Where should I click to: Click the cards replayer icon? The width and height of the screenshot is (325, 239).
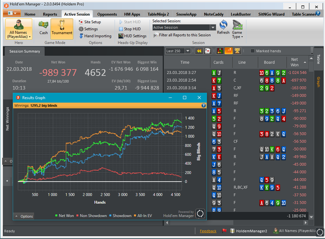point(207,51)
